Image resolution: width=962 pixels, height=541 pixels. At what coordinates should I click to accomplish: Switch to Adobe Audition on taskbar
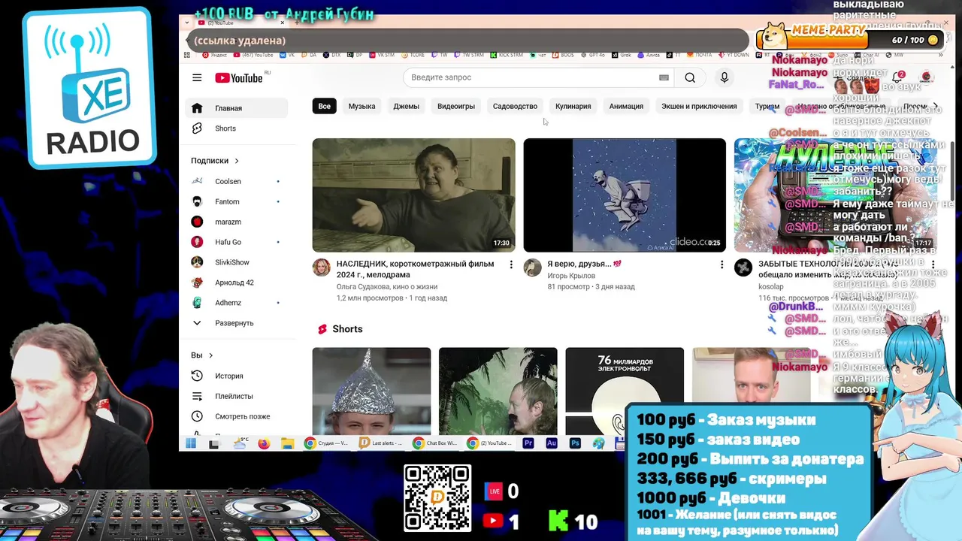tap(552, 443)
